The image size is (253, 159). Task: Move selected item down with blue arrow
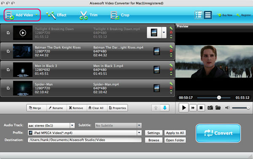point(165,108)
